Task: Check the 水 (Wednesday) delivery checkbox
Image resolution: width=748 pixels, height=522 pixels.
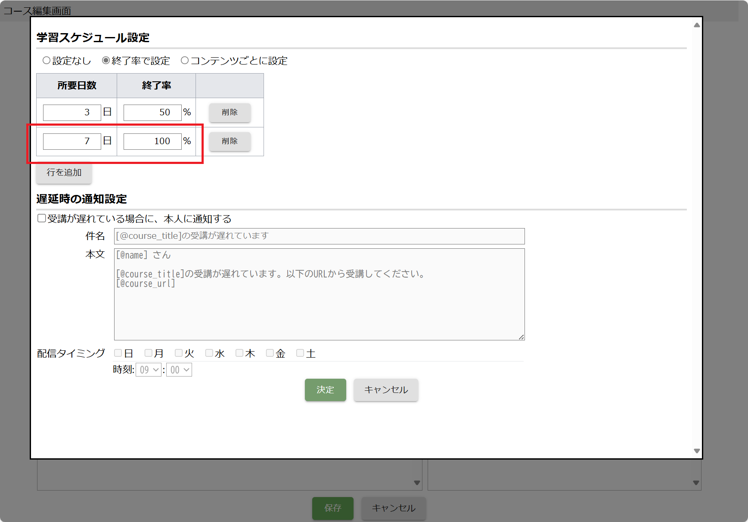Action: point(209,353)
